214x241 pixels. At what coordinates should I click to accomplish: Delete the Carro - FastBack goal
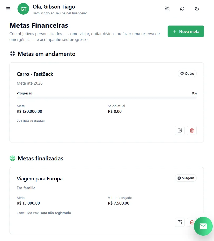coord(192,130)
